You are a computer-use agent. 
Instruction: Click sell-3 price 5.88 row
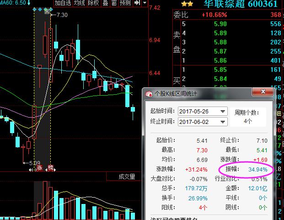tap(231, 42)
